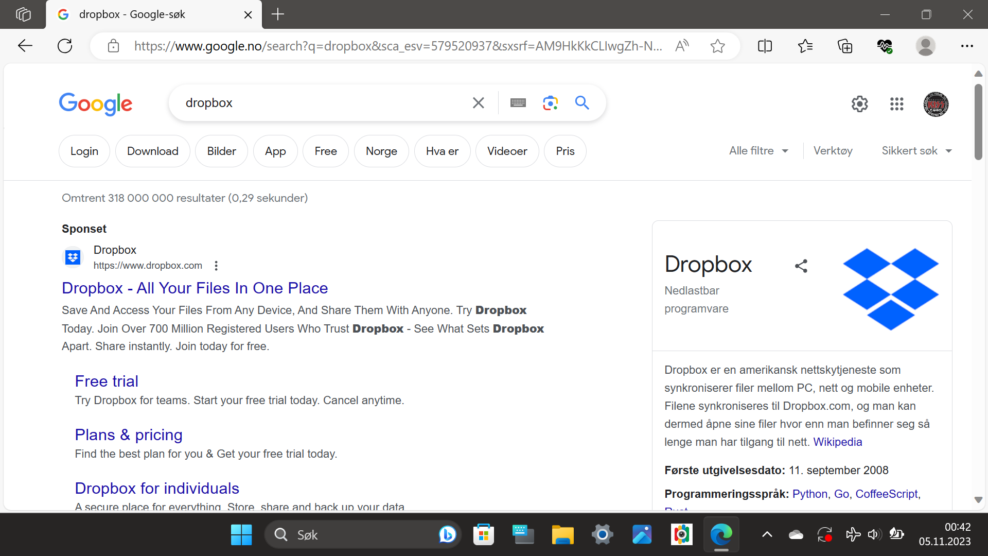Select the Bilder filter chip
Viewport: 988px width, 556px height.
click(221, 151)
